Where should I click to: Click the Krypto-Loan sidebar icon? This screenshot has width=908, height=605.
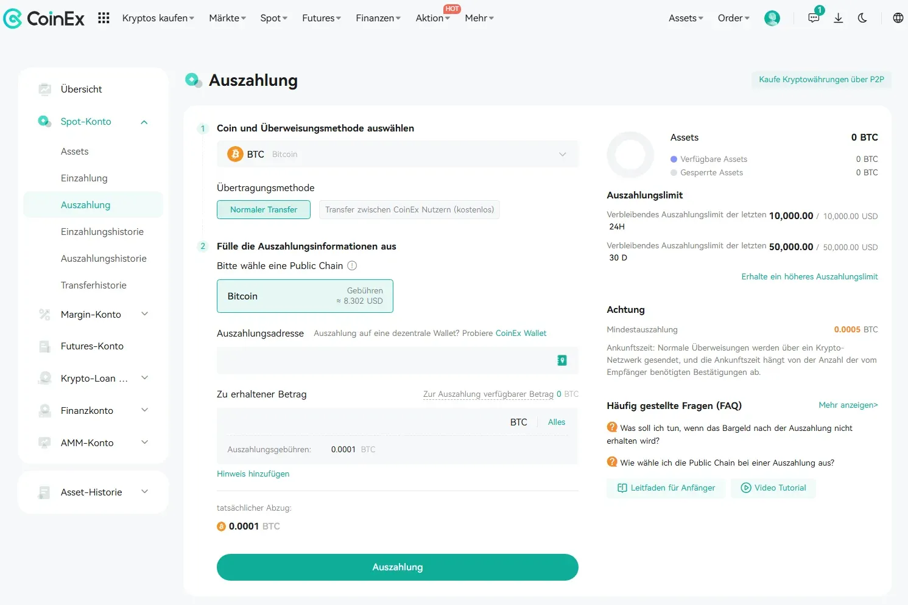click(x=44, y=379)
